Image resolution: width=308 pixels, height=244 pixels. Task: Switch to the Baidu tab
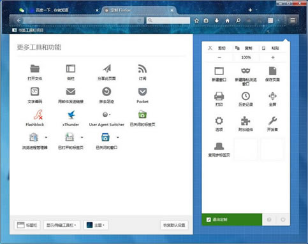(62, 10)
